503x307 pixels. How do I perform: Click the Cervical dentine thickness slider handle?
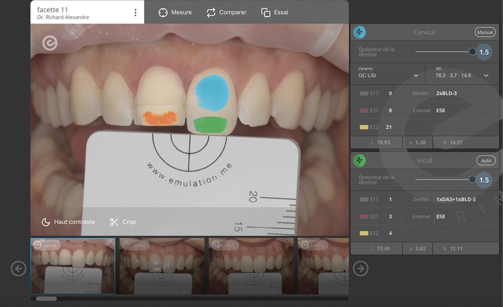[472, 51]
